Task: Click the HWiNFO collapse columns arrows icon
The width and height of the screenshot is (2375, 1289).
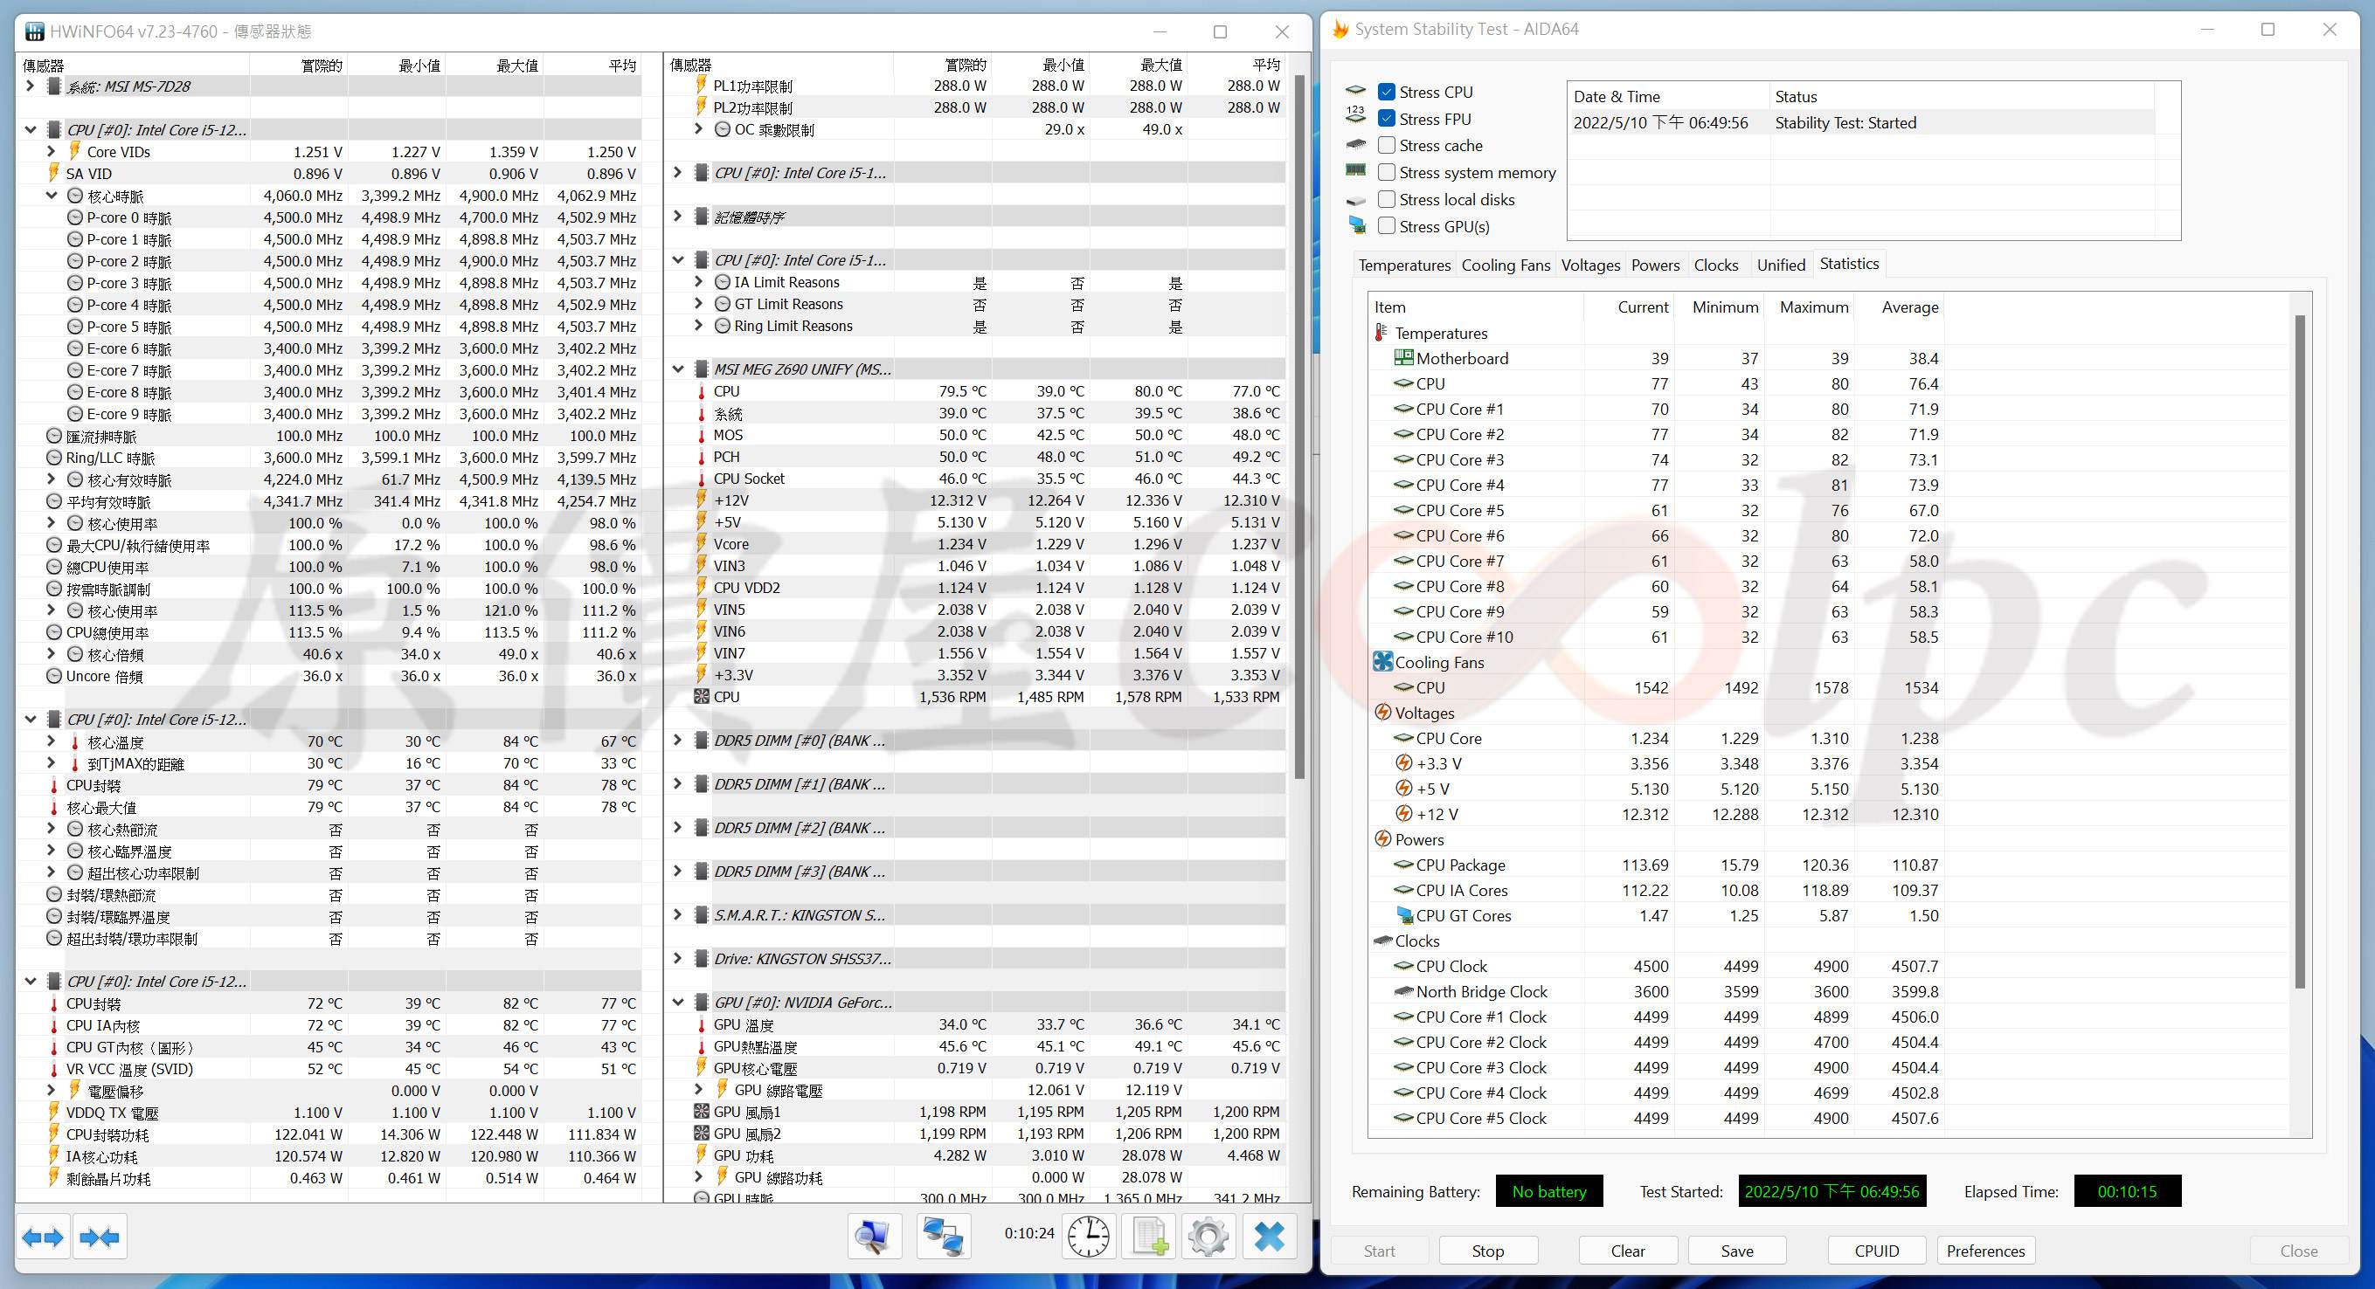Action: coord(100,1237)
